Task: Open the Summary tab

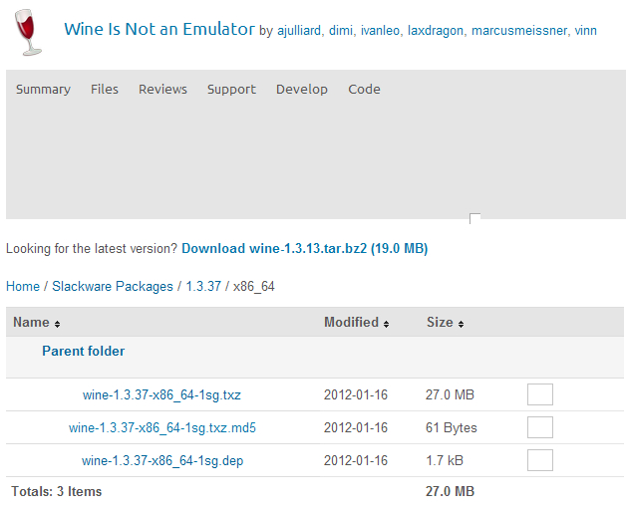Action: pyautogui.click(x=43, y=89)
